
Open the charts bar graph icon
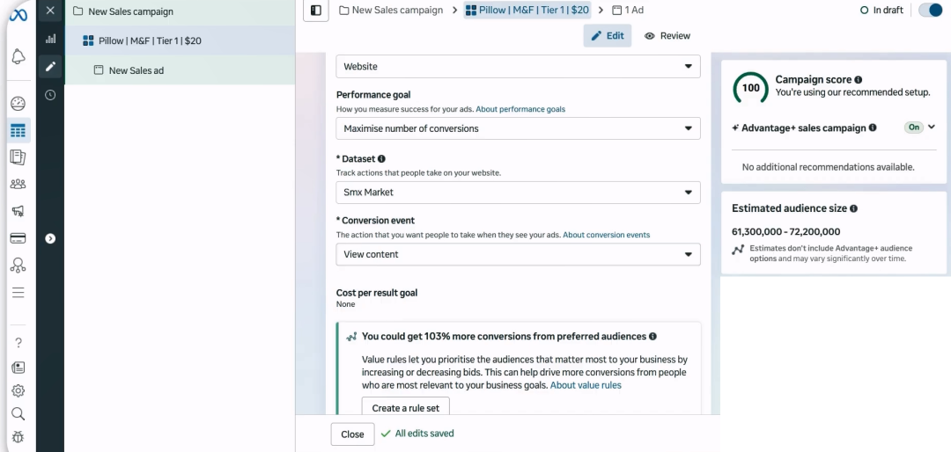(50, 39)
